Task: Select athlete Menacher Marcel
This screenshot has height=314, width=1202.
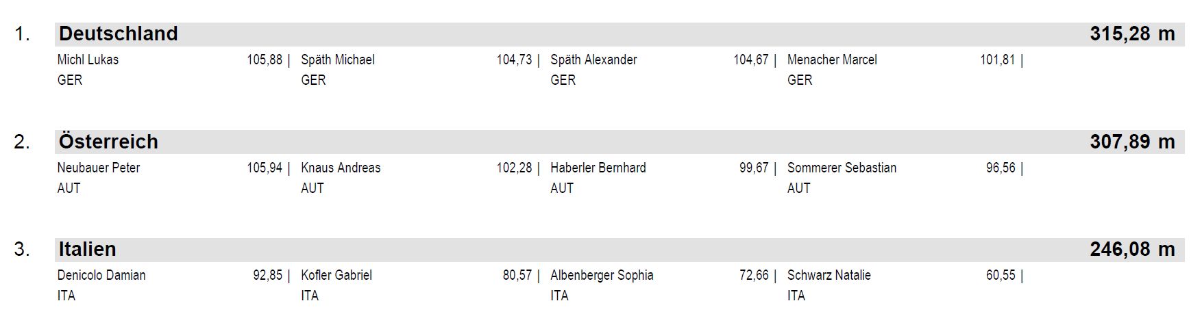Action: [832, 60]
